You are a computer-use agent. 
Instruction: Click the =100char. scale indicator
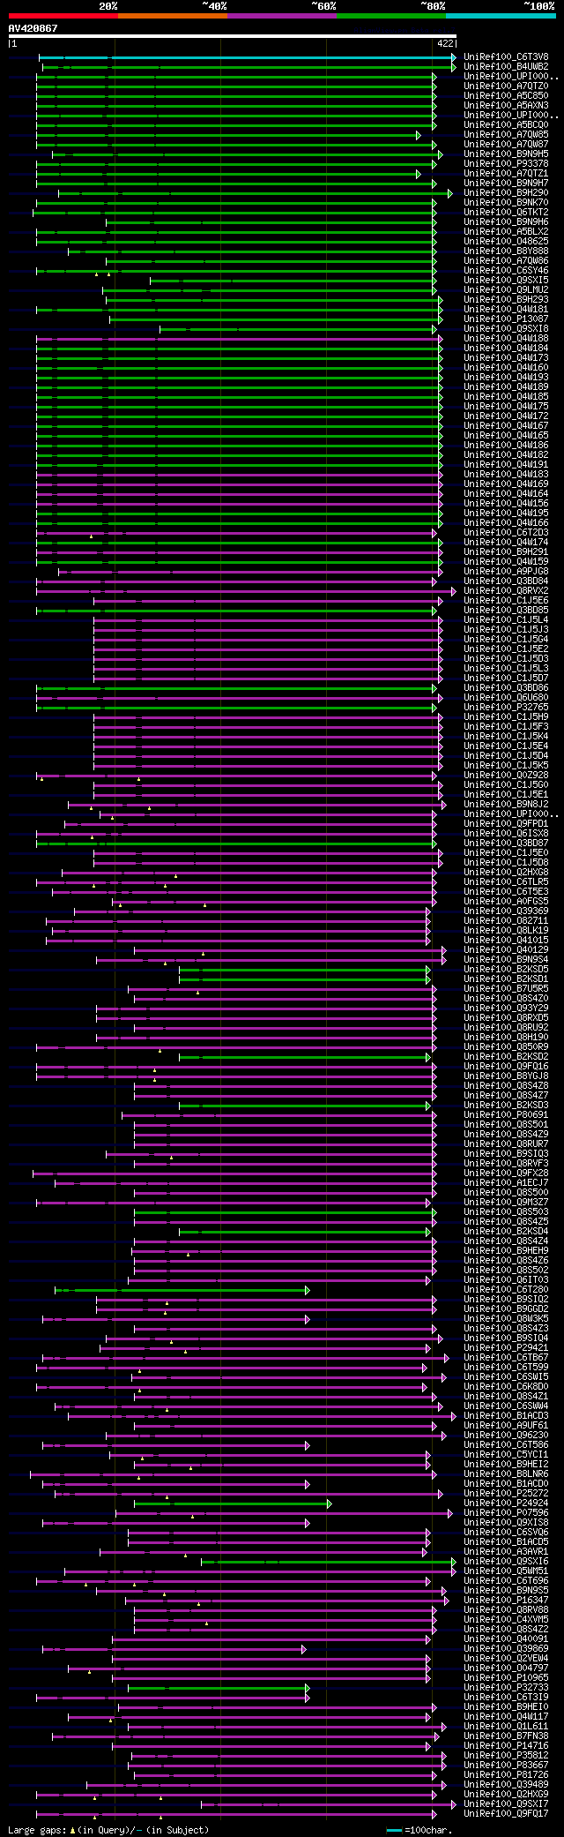419,1830
